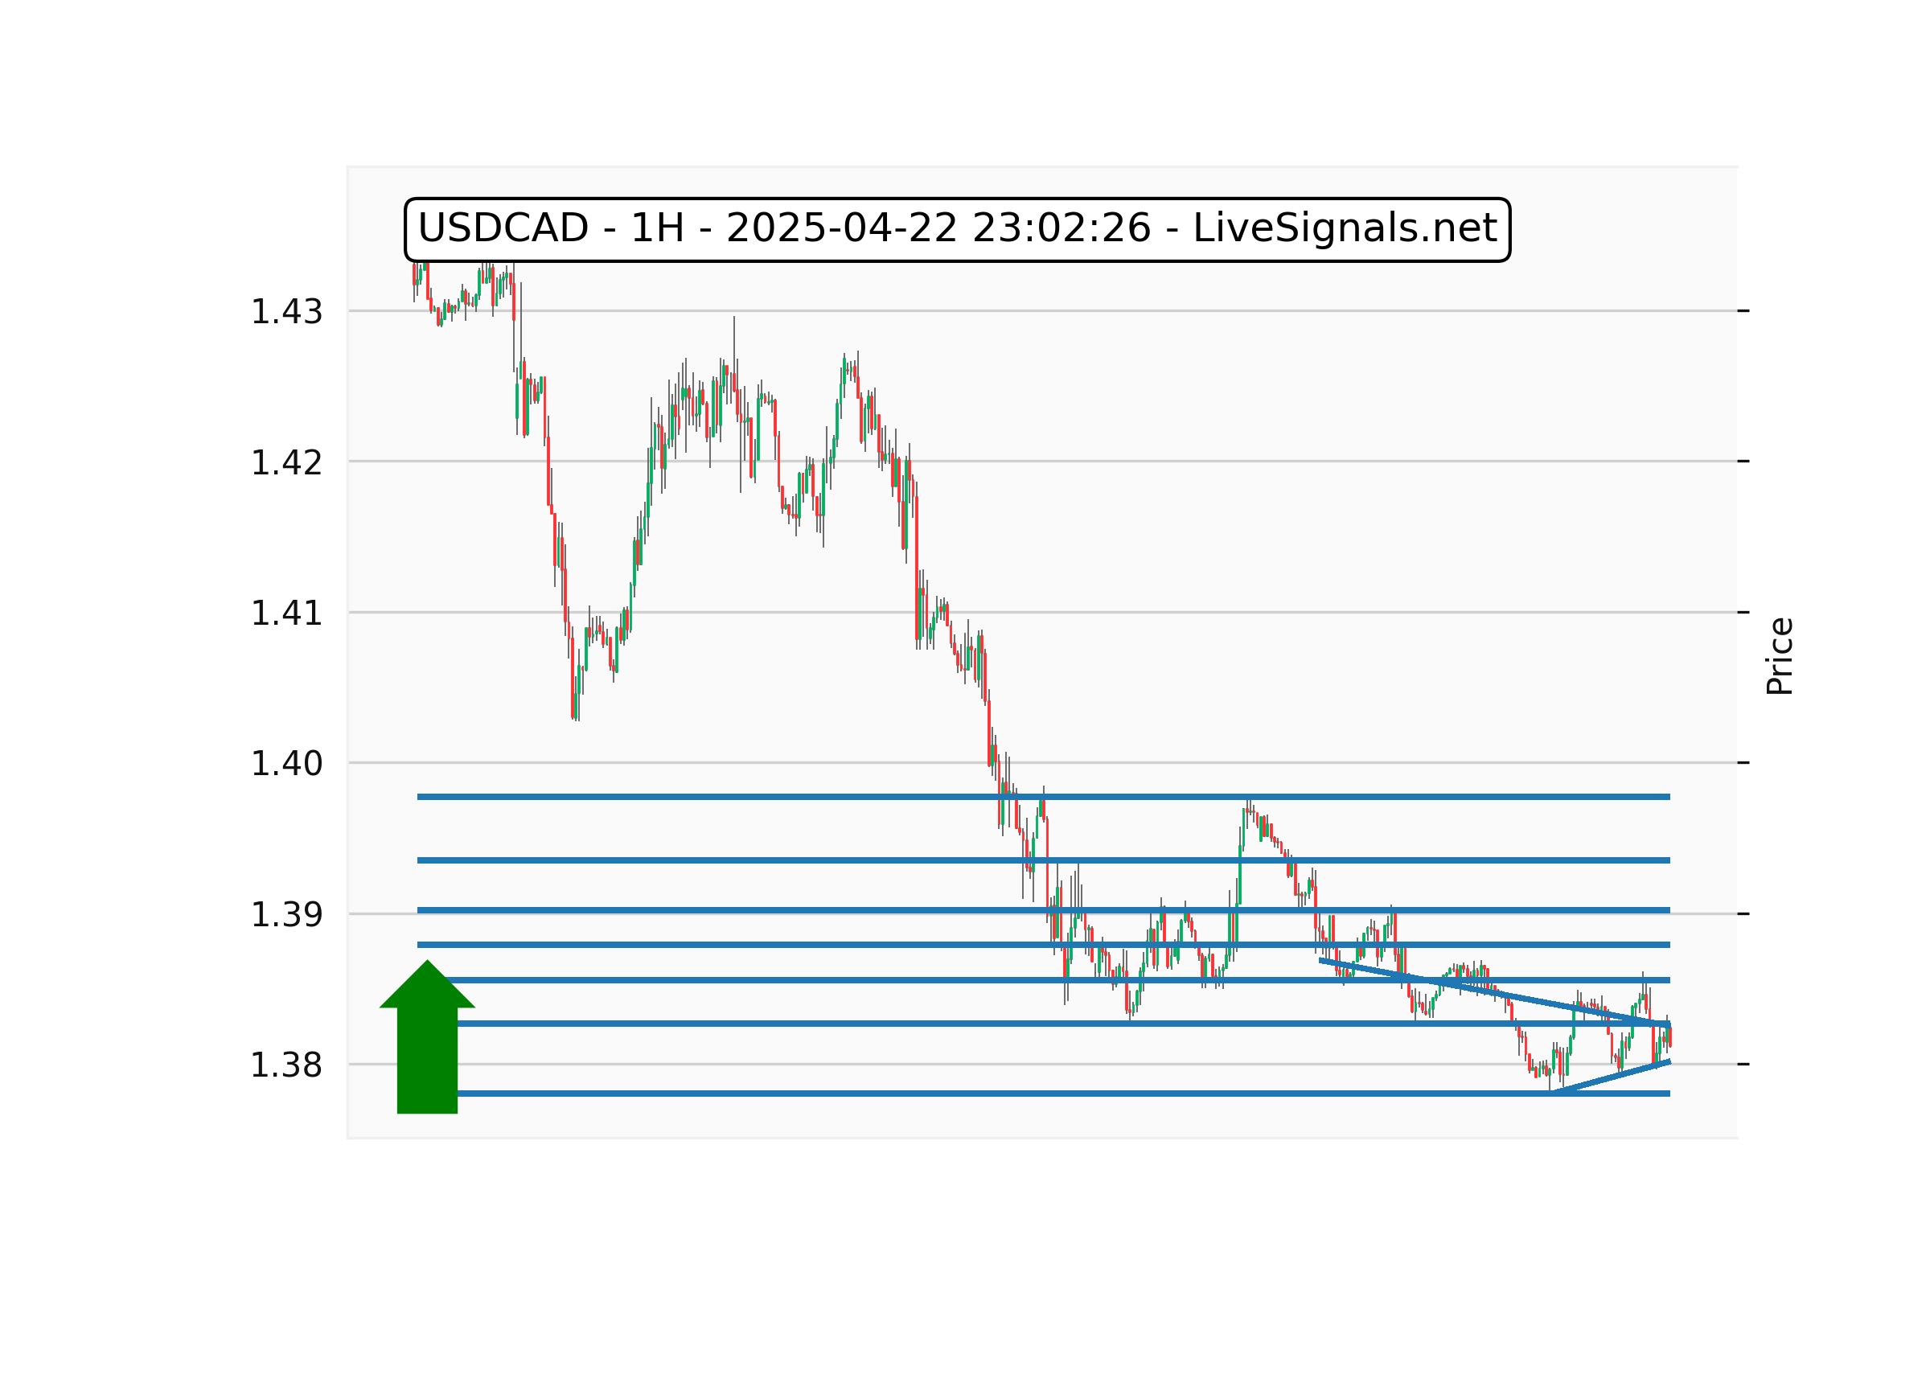Click the 1.40 price axis label
Viewport: 1930px width, 1387px height.
(286, 764)
